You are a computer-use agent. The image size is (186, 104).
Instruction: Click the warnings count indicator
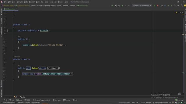coord(177,12)
